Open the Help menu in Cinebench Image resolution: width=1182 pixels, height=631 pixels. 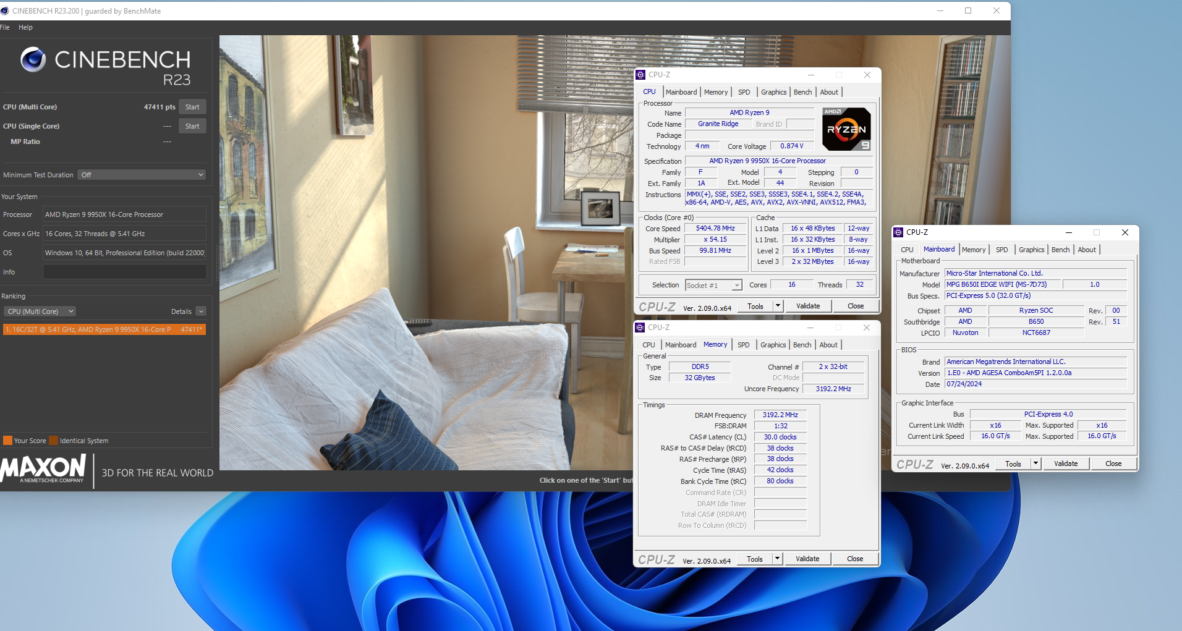(25, 27)
